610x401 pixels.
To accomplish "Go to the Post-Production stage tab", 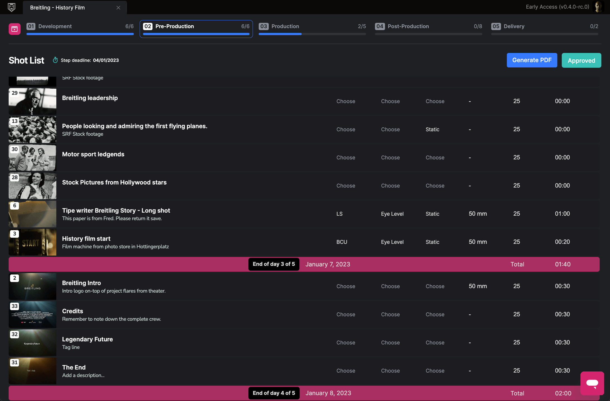I will [429, 29].
